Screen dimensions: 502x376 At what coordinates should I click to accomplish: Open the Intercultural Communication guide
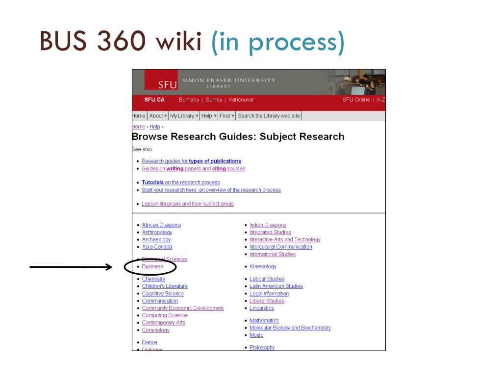(x=281, y=247)
